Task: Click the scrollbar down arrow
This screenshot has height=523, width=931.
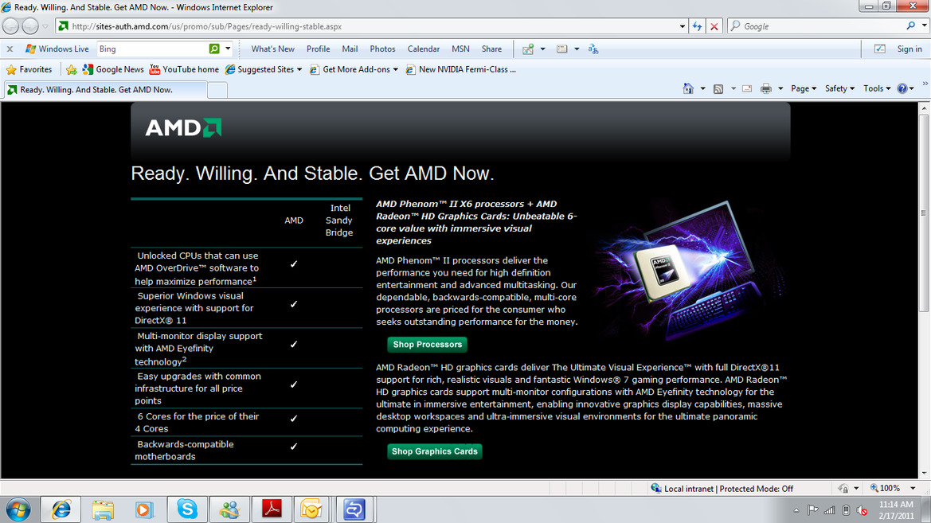Action: (925, 473)
